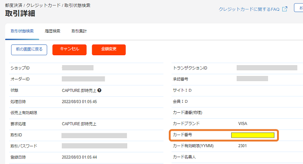The image size is (303, 164).
Task: Select the カード有効期限(YYMM) label
Action: coord(193,146)
